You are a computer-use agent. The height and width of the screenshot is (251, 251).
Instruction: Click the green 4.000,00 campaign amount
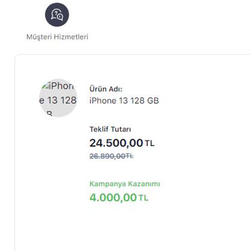tap(113, 197)
